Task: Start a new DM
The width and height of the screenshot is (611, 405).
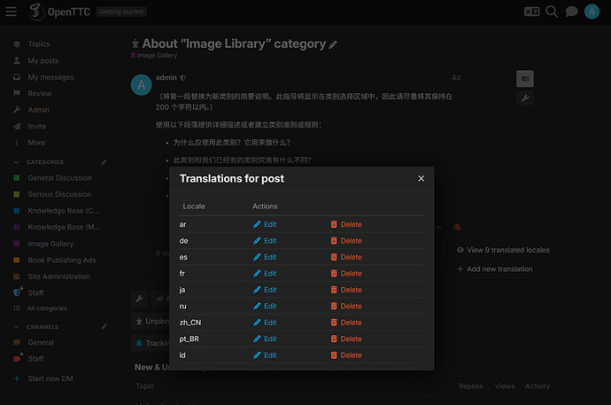Action: [50, 379]
